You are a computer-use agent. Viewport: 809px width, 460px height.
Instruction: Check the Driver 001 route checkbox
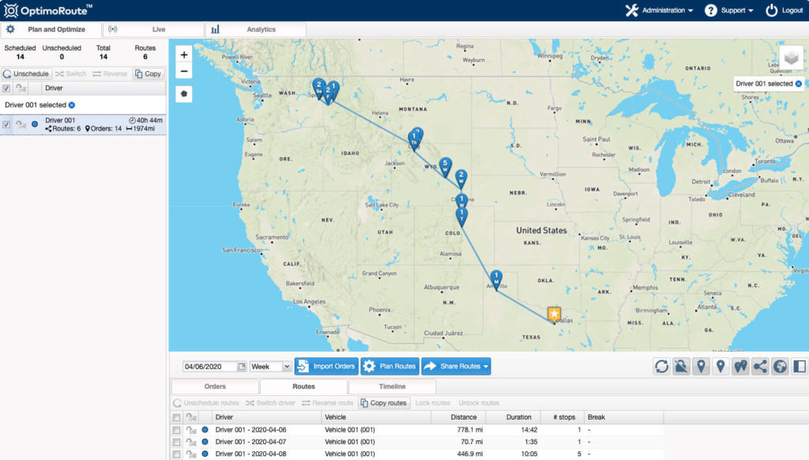point(6,125)
